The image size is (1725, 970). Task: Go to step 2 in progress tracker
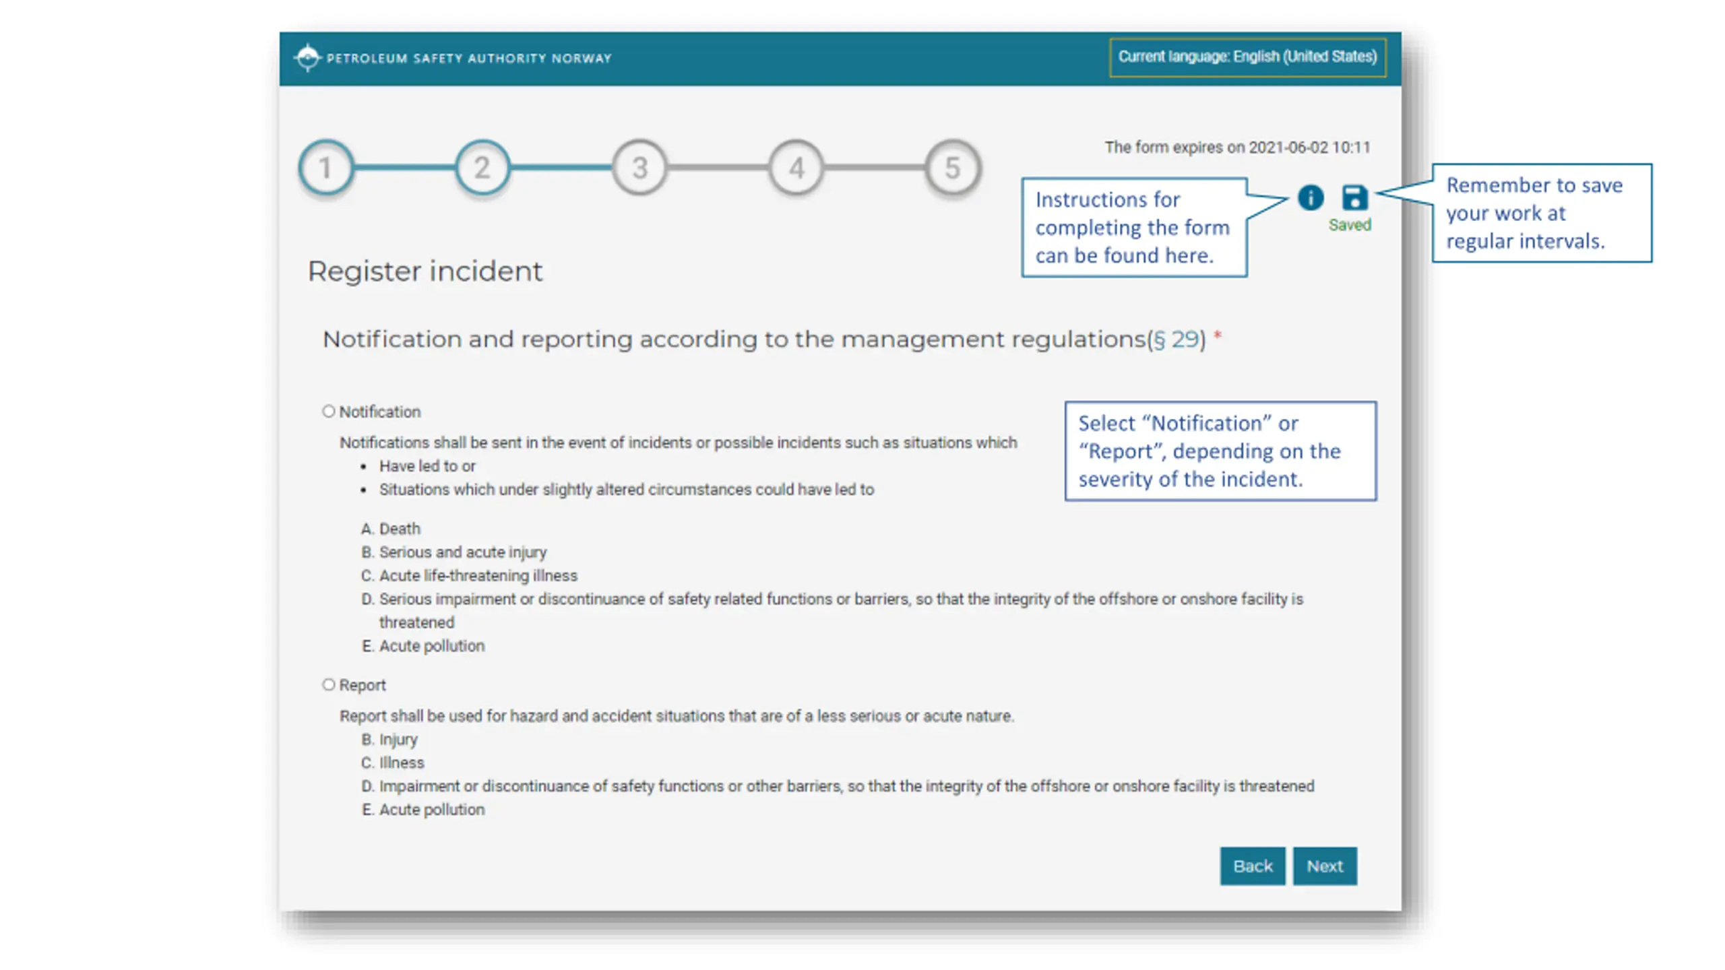point(482,168)
